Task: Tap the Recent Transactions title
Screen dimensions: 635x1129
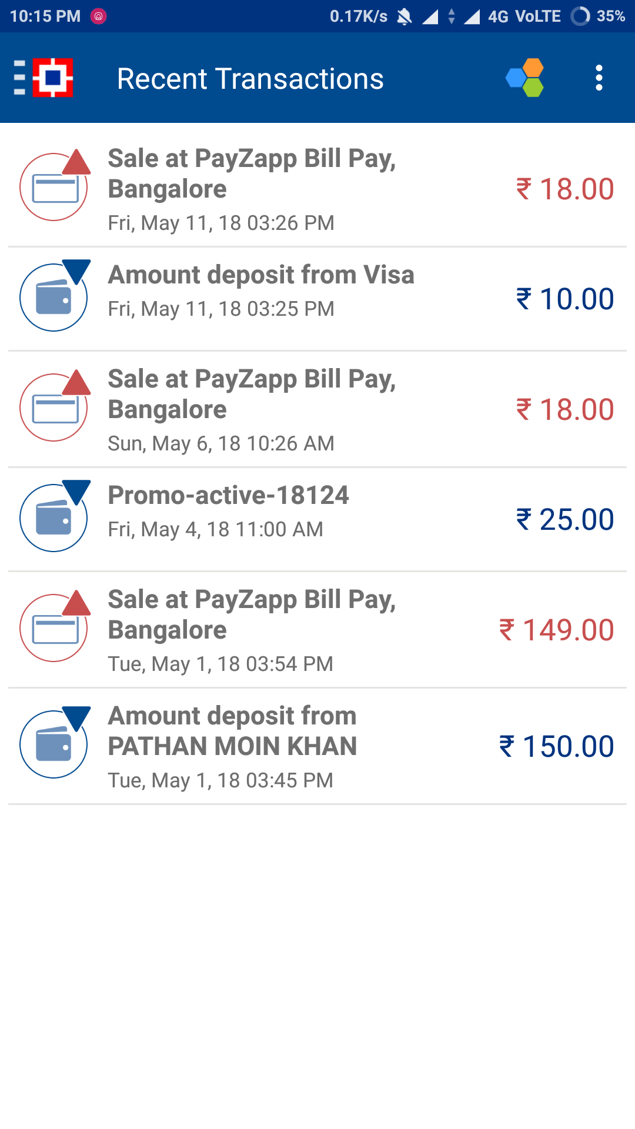Action: 250,79
